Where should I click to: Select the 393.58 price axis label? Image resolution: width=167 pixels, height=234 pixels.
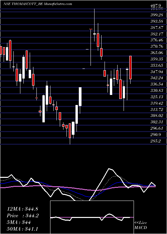[157, 21]
